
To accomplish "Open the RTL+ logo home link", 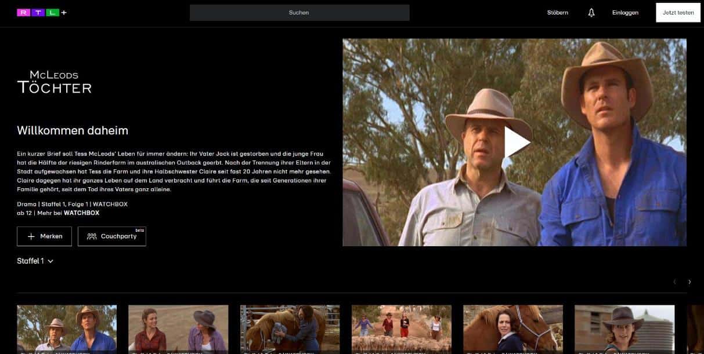I will pyautogui.click(x=42, y=12).
